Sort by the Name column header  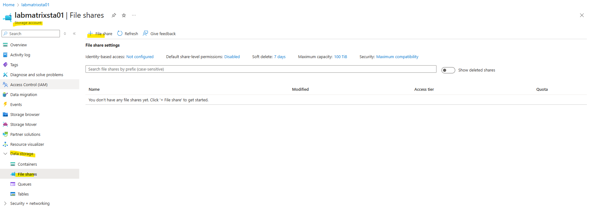click(x=94, y=90)
